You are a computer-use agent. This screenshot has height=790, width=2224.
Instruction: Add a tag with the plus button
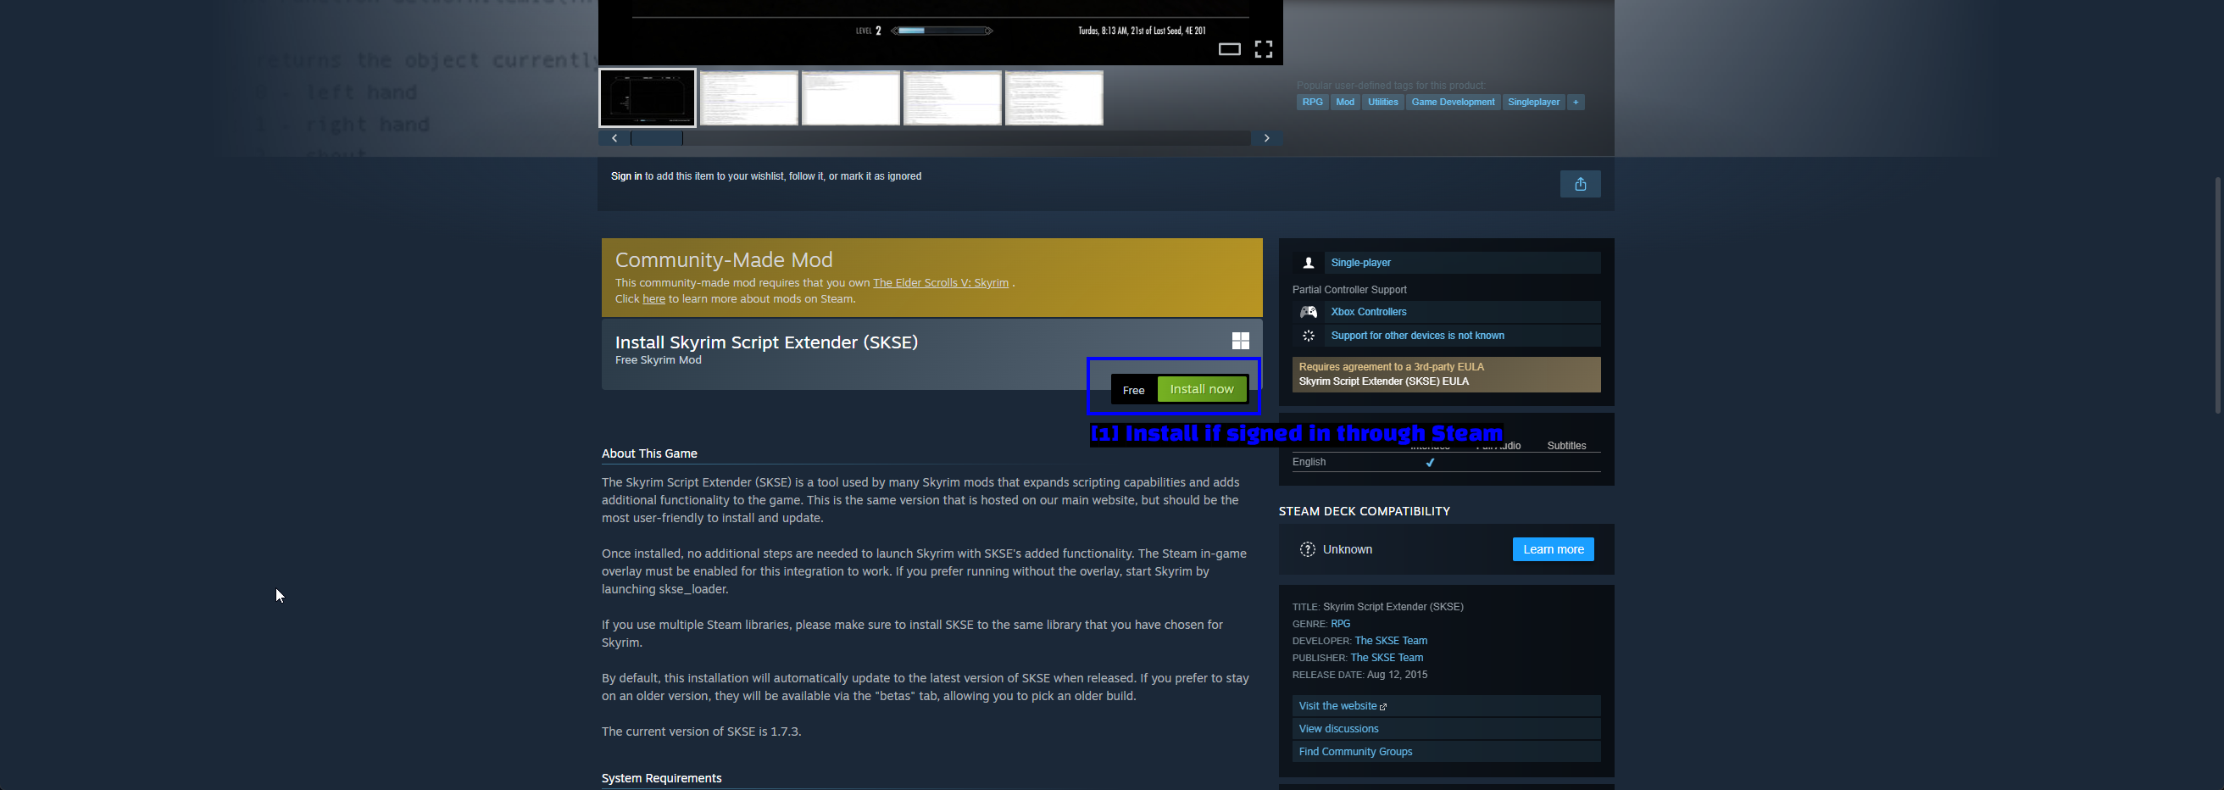(x=1576, y=102)
